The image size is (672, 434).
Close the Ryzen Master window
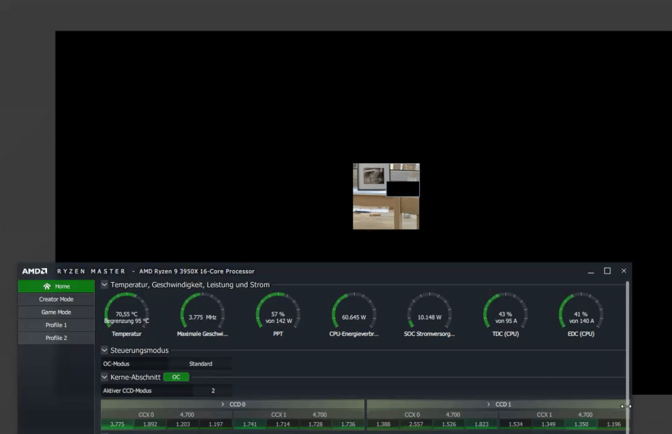pos(624,271)
